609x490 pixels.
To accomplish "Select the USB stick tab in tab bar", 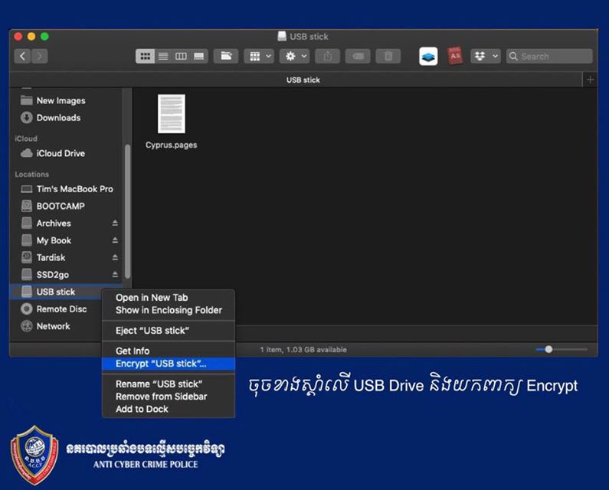I will [x=303, y=80].
